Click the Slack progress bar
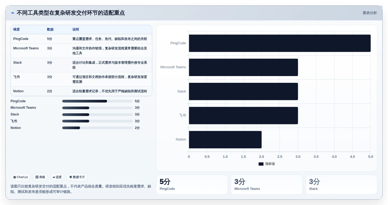388x205 pixels. (97, 115)
